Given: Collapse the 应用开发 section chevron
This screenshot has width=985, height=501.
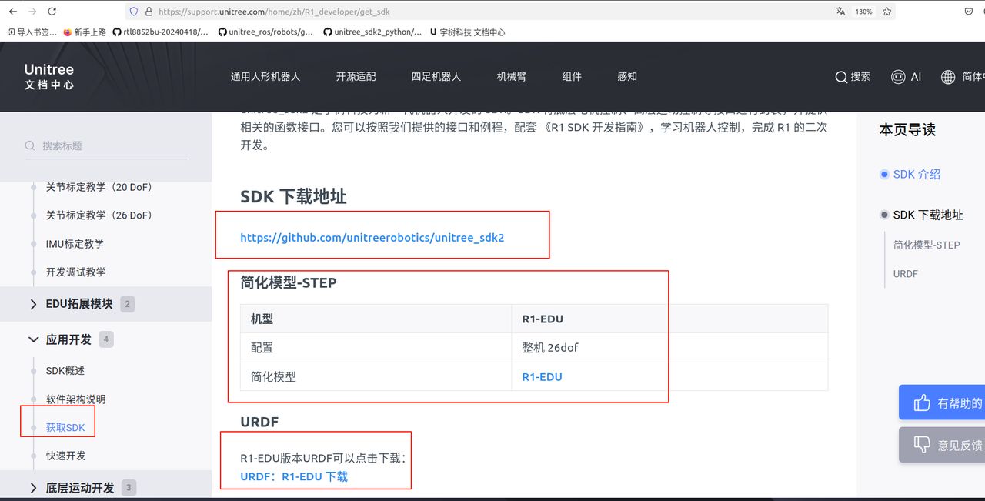Looking at the screenshot, I should (x=33, y=339).
